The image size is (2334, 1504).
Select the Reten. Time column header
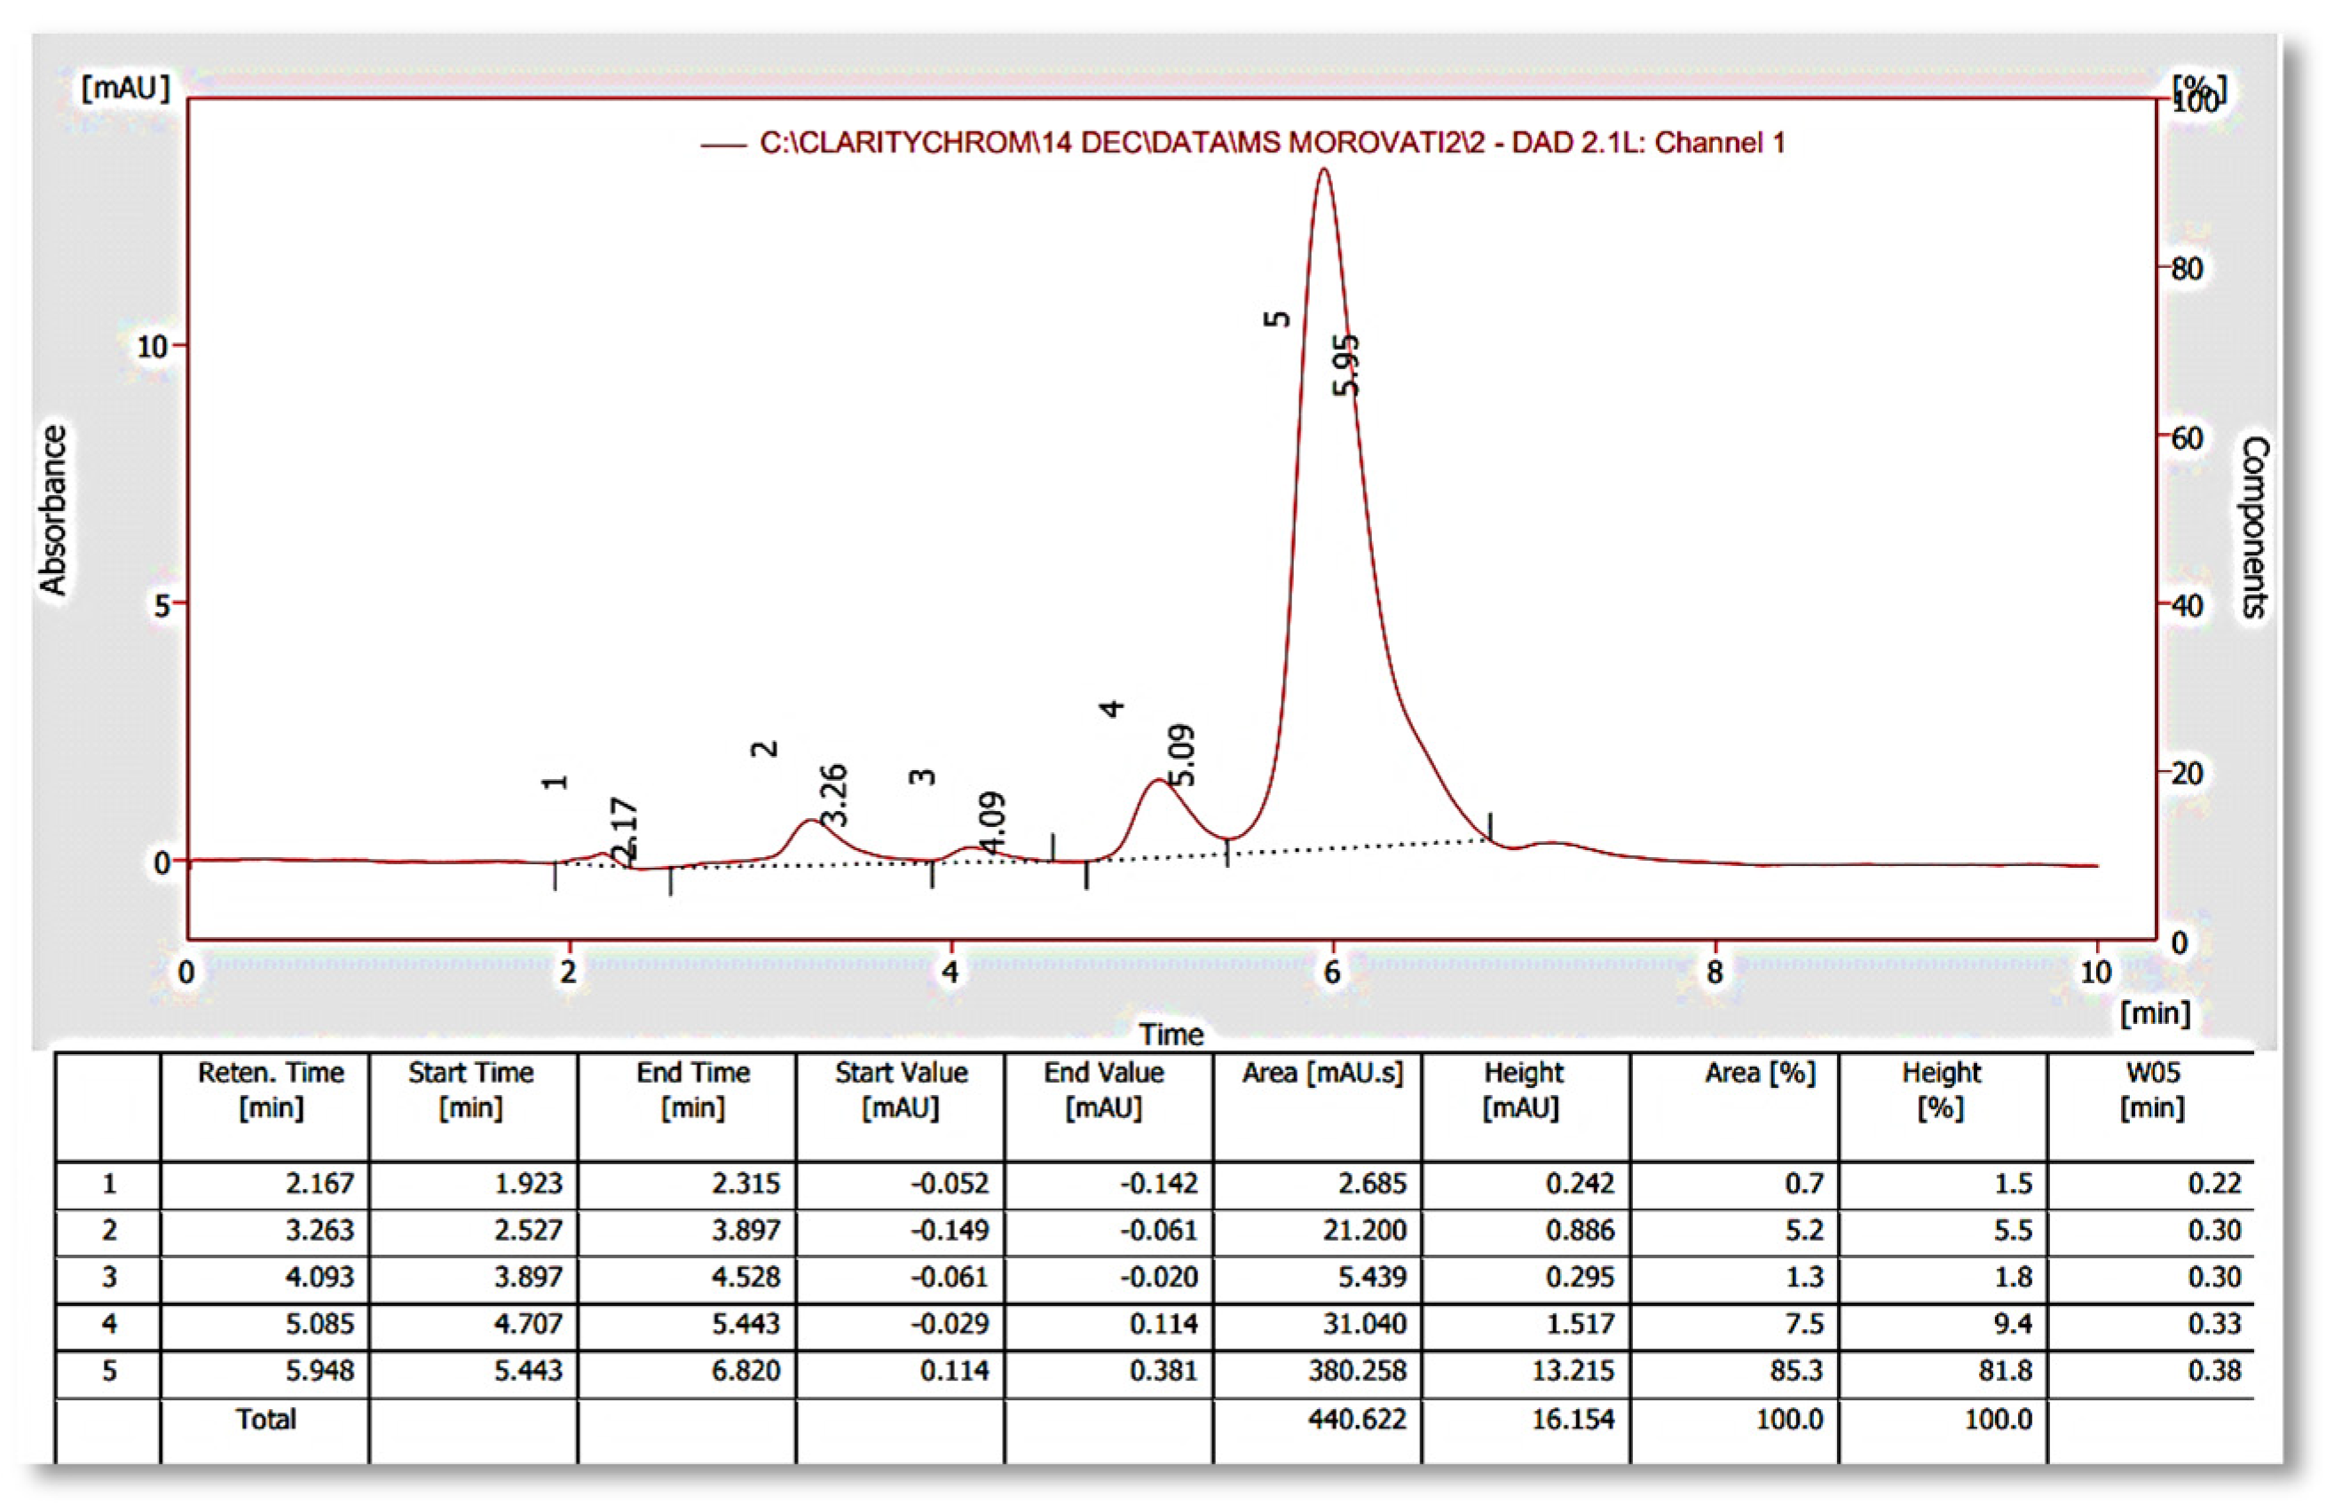point(271,1091)
